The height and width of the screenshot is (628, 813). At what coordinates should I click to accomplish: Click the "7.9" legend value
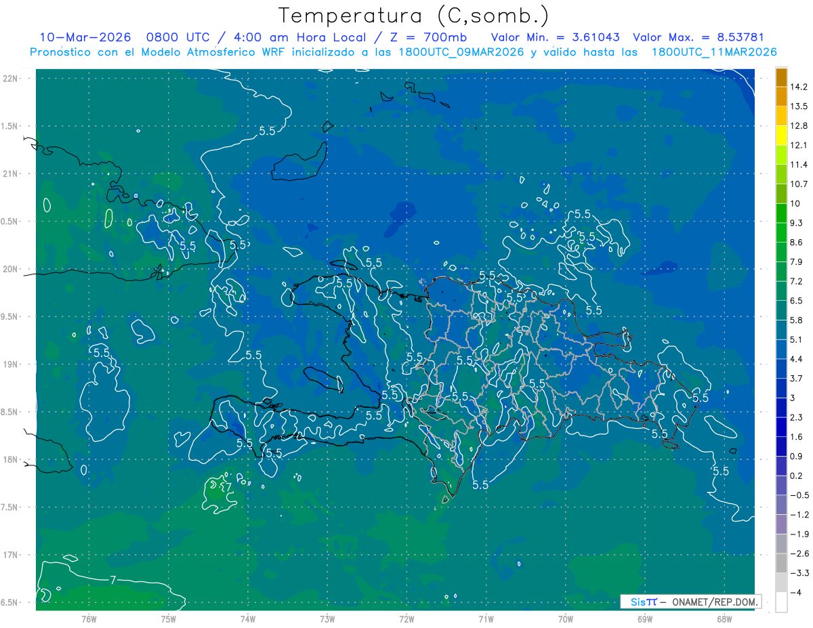tap(798, 262)
